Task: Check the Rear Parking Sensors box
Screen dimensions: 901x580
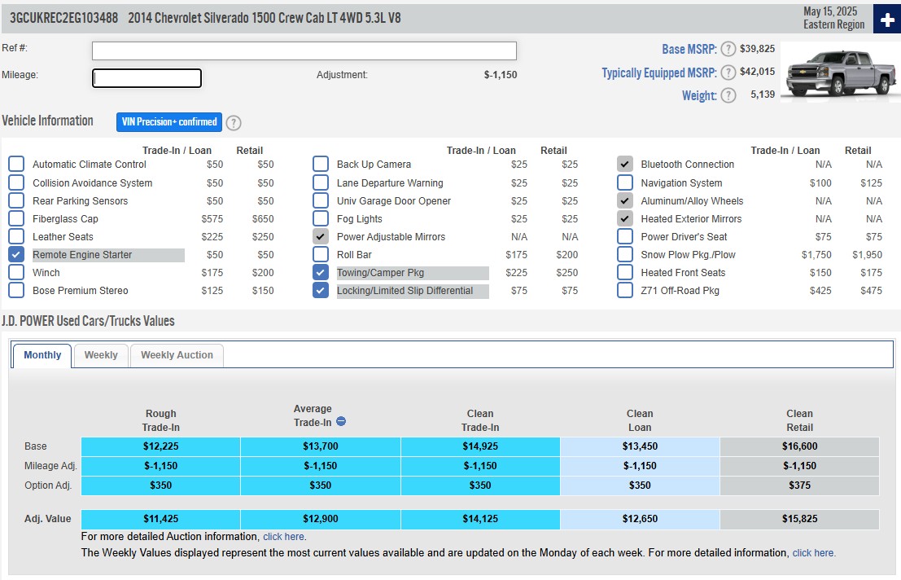Action: point(16,200)
